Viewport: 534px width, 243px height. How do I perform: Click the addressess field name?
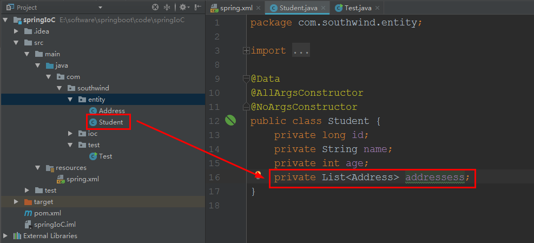click(x=435, y=177)
